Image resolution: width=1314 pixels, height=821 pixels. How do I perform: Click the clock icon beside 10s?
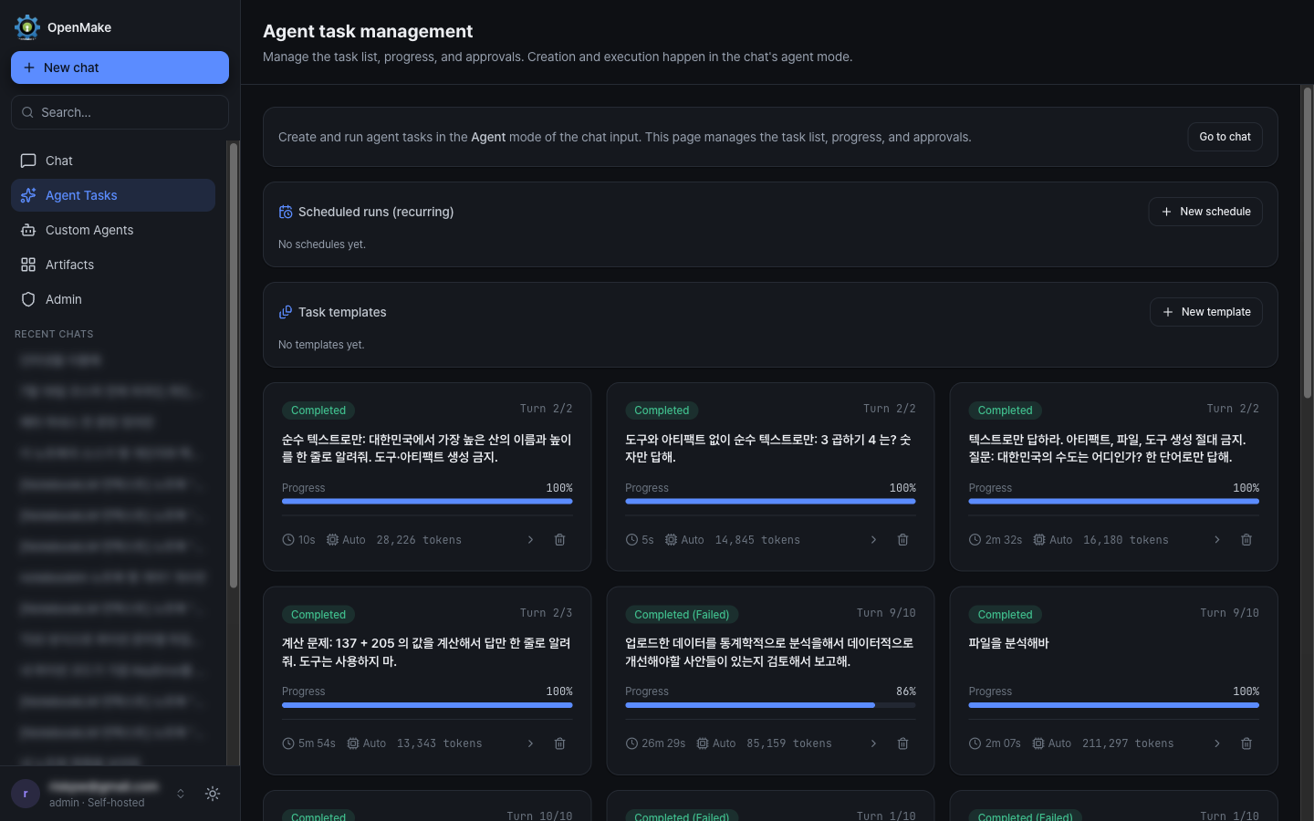tap(288, 540)
